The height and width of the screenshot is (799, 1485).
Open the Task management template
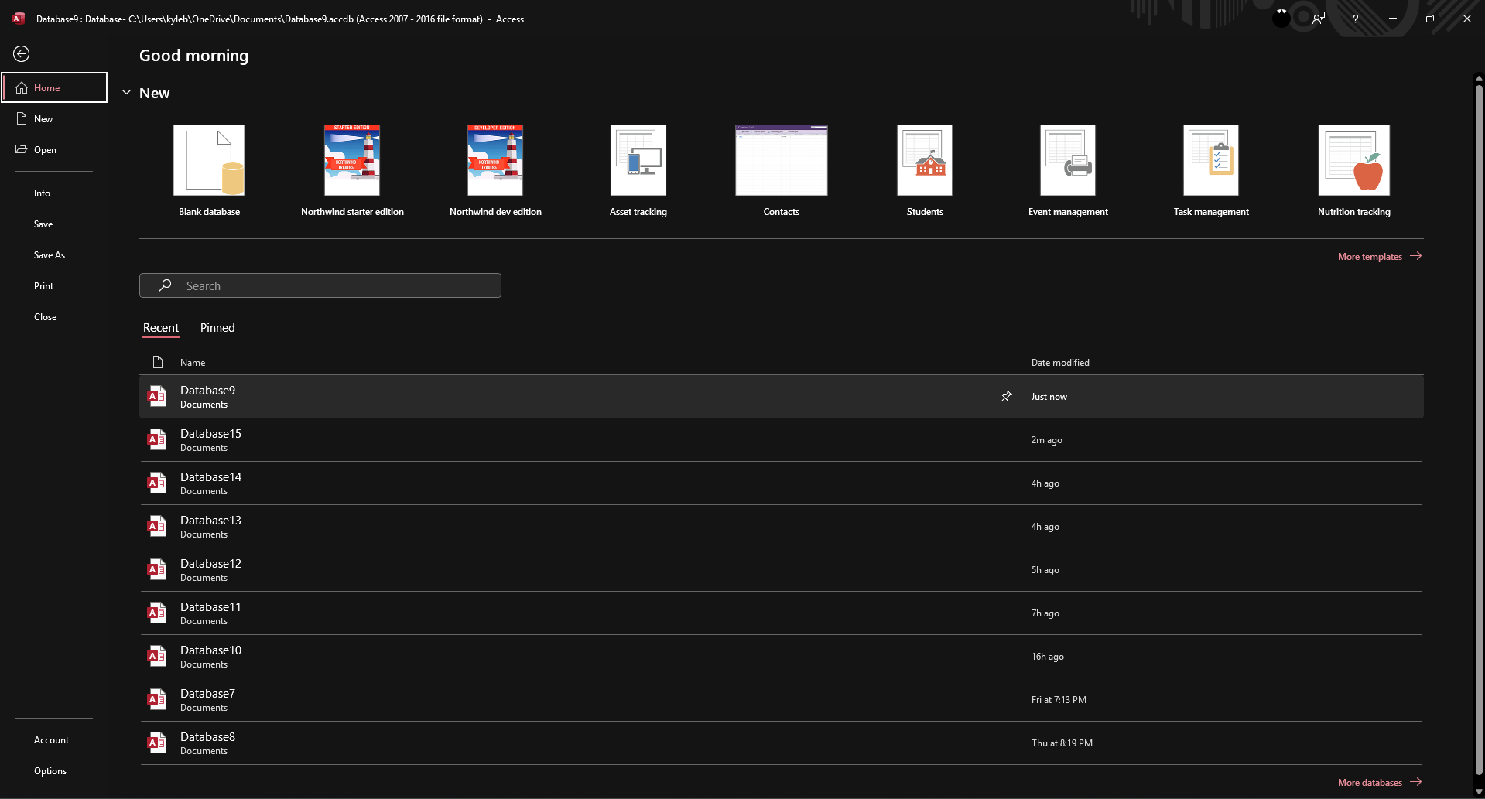point(1211,171)
